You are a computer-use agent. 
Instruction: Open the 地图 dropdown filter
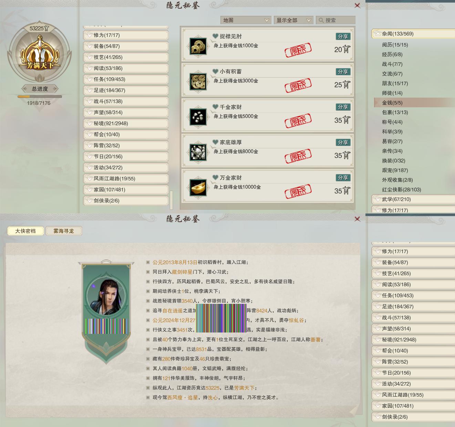pyautogui.click(x=246, y=20)
